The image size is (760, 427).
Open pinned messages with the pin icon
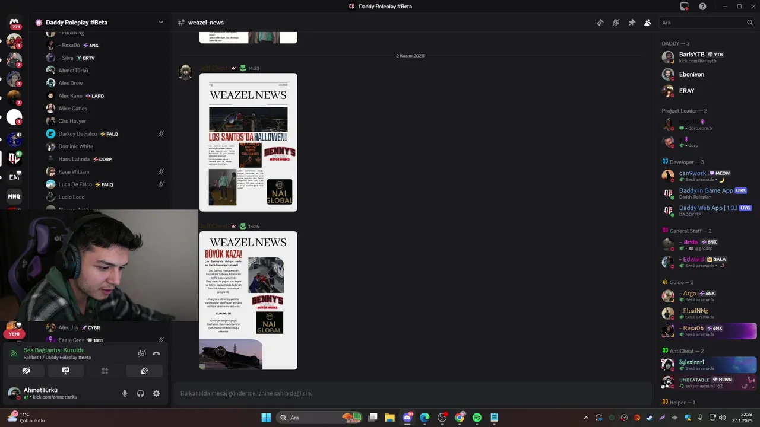(632, 23)
